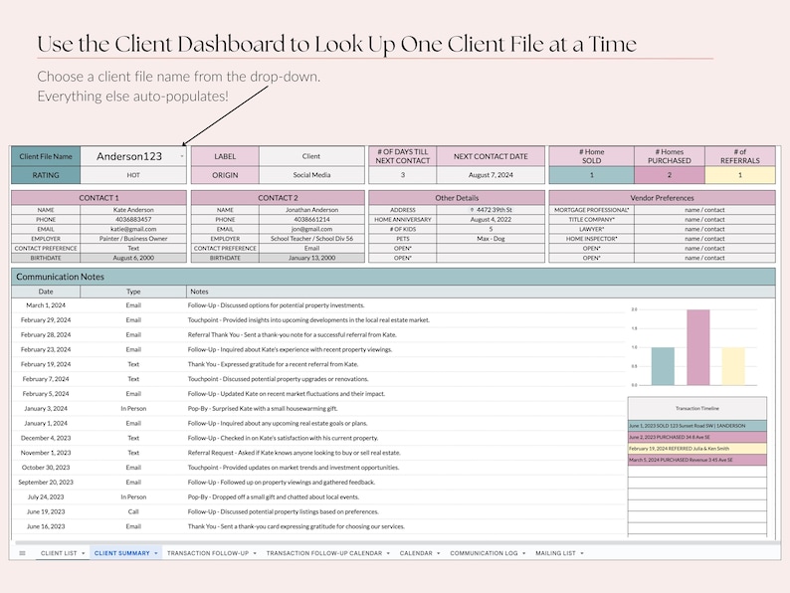Viewport: 790px width, 593px height.
Task: Open the CALENDAR sheet tab
Action: coord(416,553)
